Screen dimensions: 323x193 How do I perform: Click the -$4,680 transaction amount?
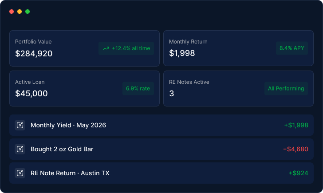[296, 149]
